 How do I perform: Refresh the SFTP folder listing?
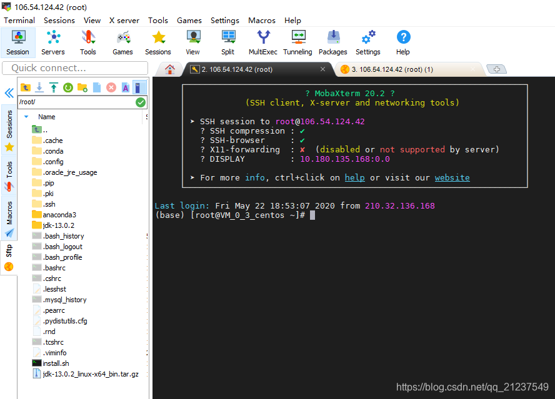pos(68,87)
